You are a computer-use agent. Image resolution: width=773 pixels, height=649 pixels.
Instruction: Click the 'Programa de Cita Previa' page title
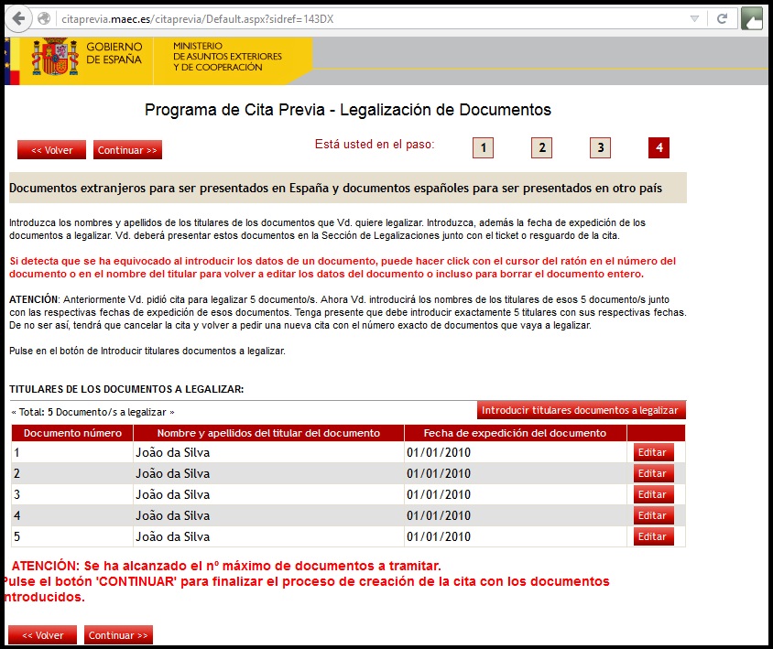point(347,110)
